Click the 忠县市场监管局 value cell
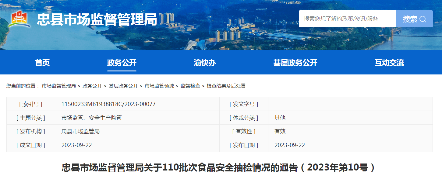 click(x=137, y=131)
